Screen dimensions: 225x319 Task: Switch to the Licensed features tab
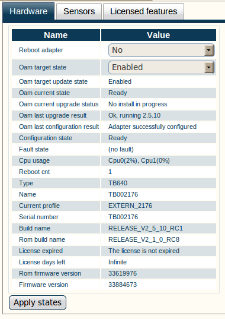tap(143, 11)
